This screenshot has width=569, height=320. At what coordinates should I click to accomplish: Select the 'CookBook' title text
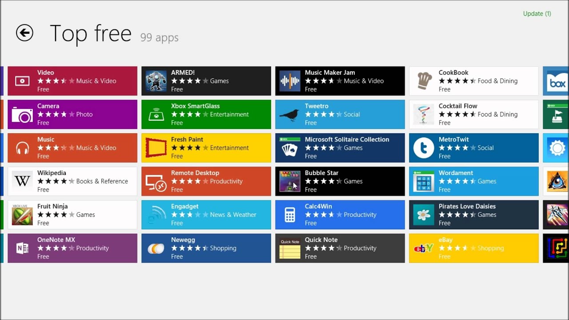click(x=453, y=72)
